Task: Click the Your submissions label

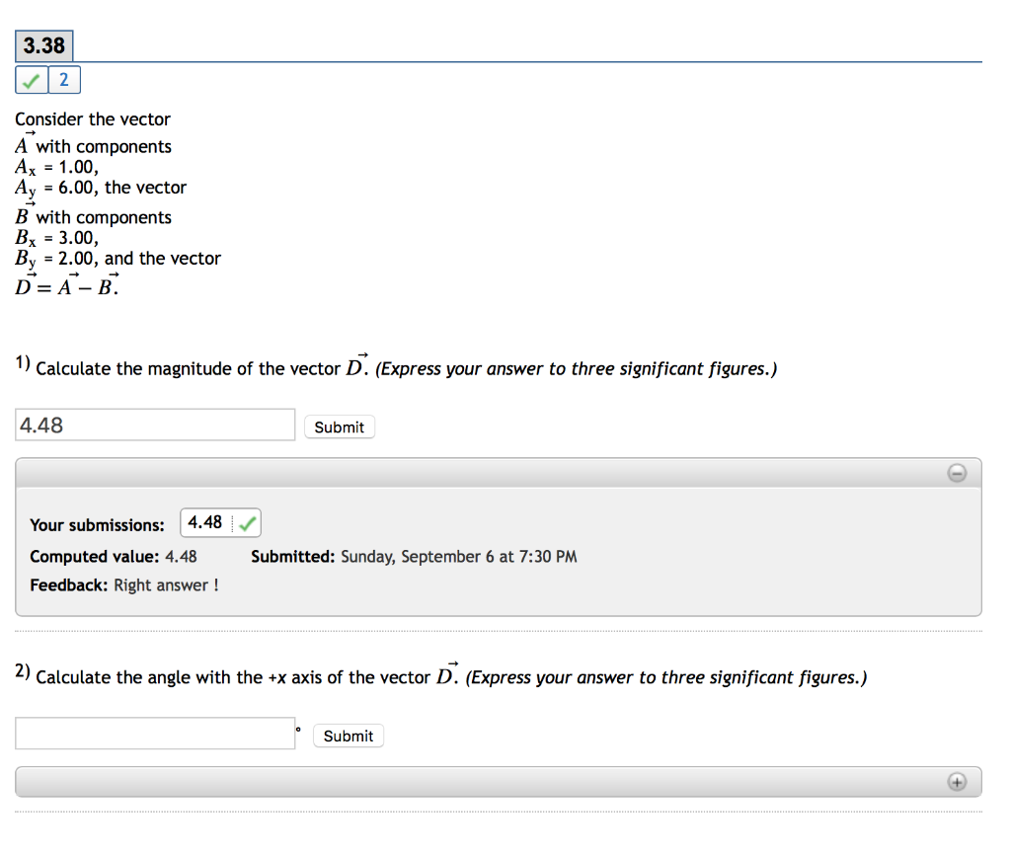Action: [x=96, y=524]
